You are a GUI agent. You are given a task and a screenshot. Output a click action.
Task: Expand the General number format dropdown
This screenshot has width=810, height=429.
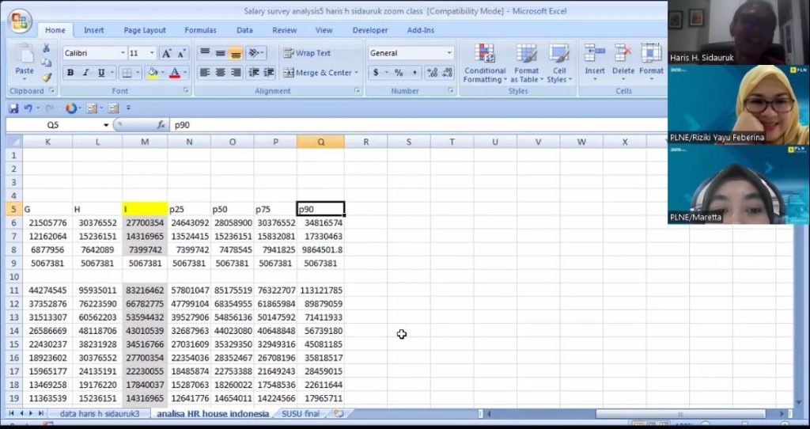click(449, 53)
